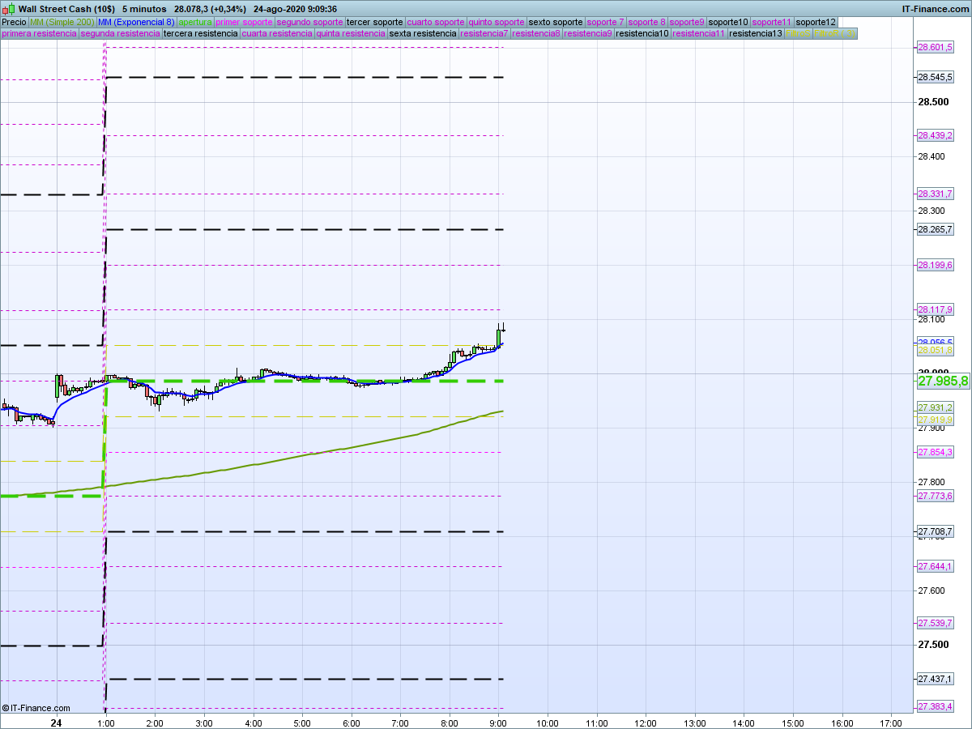Select the resistencia10 label
The width and height of the screenshot is (972, 729).
click(642, 34)
